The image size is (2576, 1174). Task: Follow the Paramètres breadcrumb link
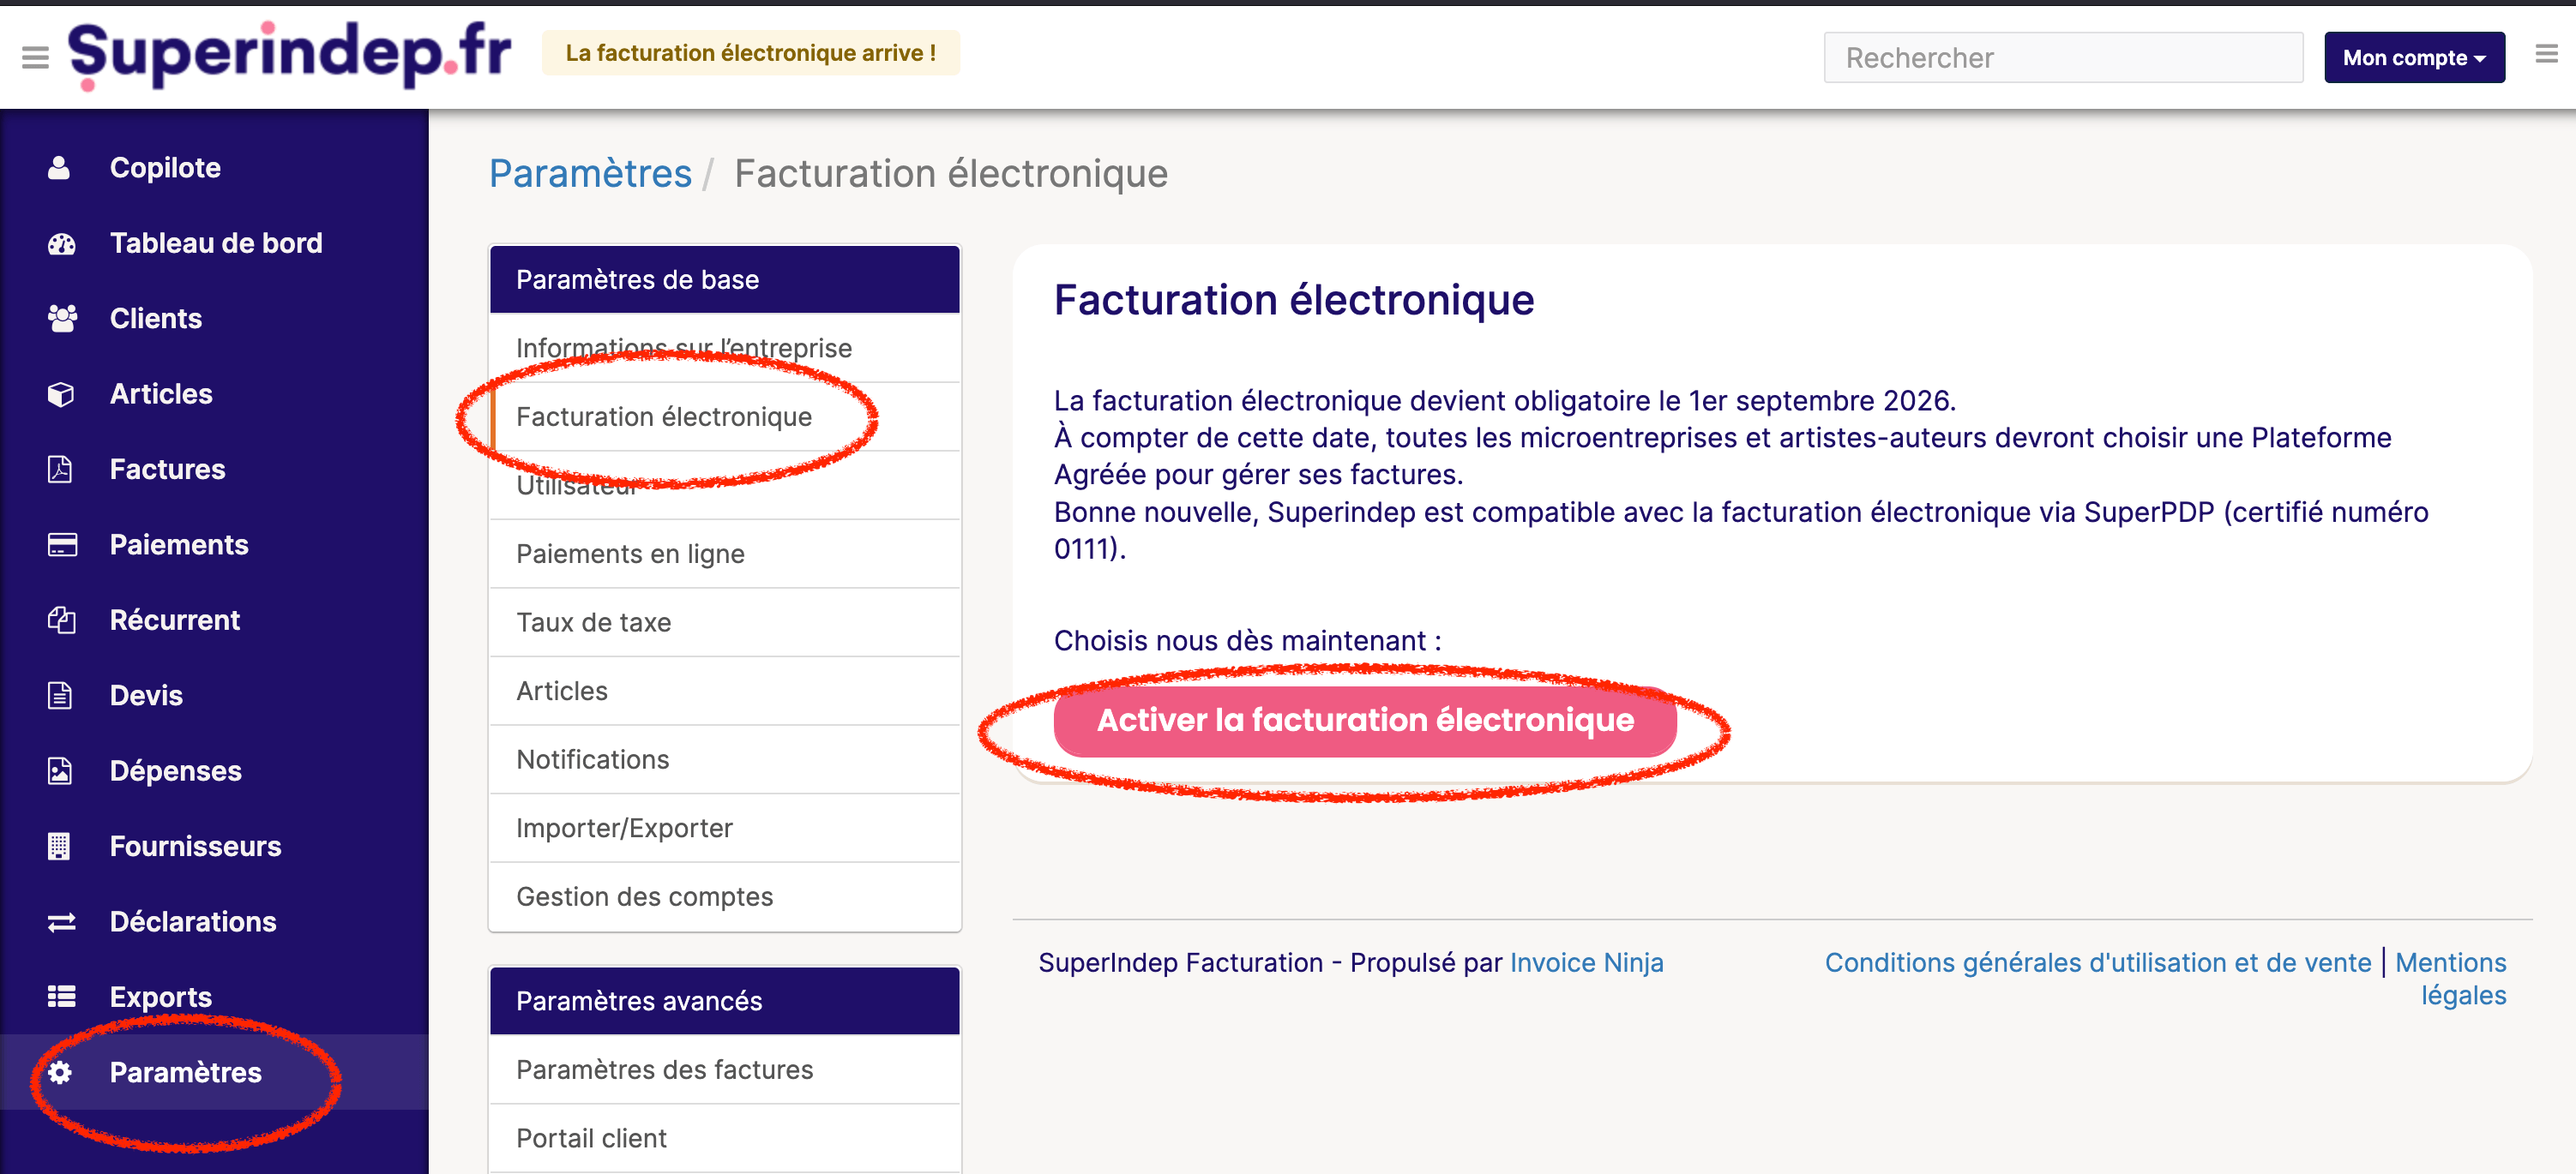(x=590, y=174)
